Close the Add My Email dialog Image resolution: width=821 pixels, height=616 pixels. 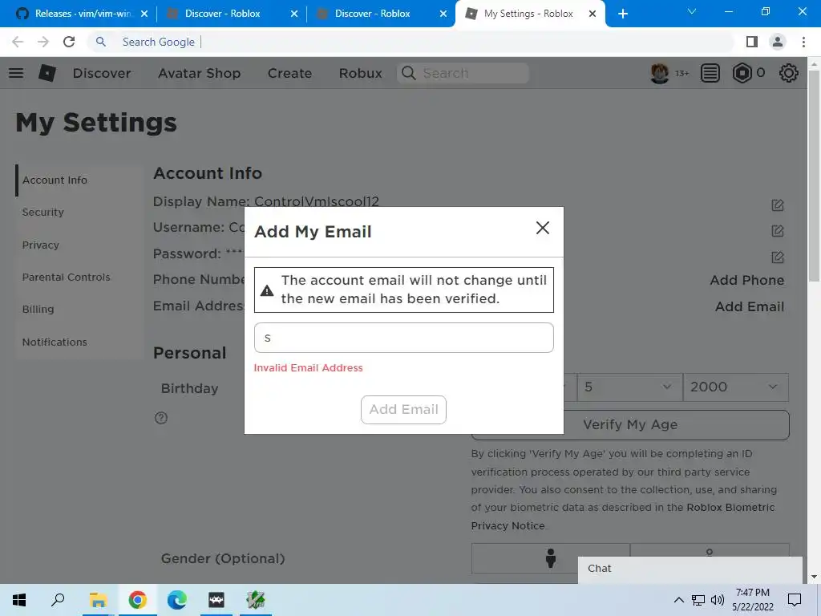point(543,228)
